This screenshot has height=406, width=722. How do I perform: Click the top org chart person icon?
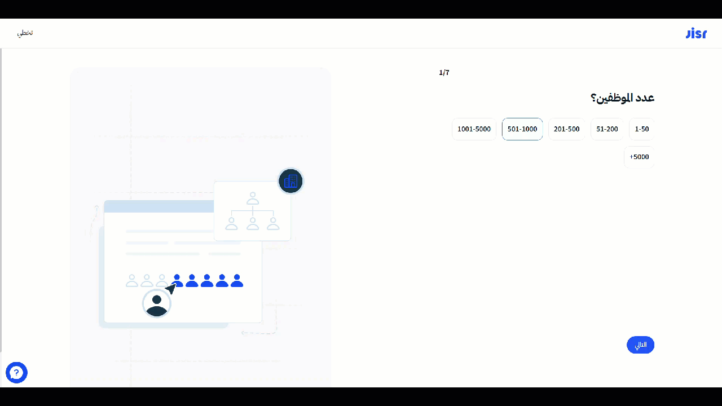(x=253, y=198)
